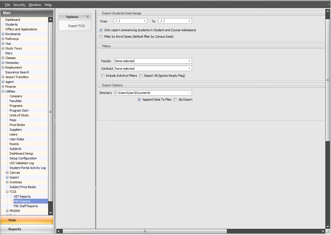Click the sidebar scroll up arrow
The image size is (331, 235).
[x=50, y=20]
